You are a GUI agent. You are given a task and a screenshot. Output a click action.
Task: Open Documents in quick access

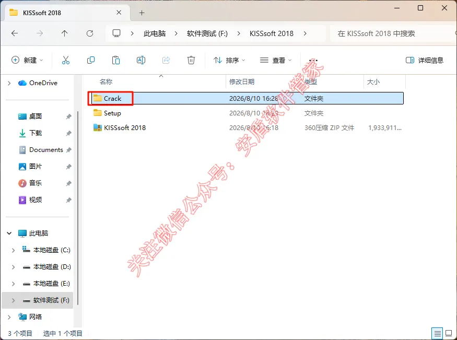pos(46,150)
